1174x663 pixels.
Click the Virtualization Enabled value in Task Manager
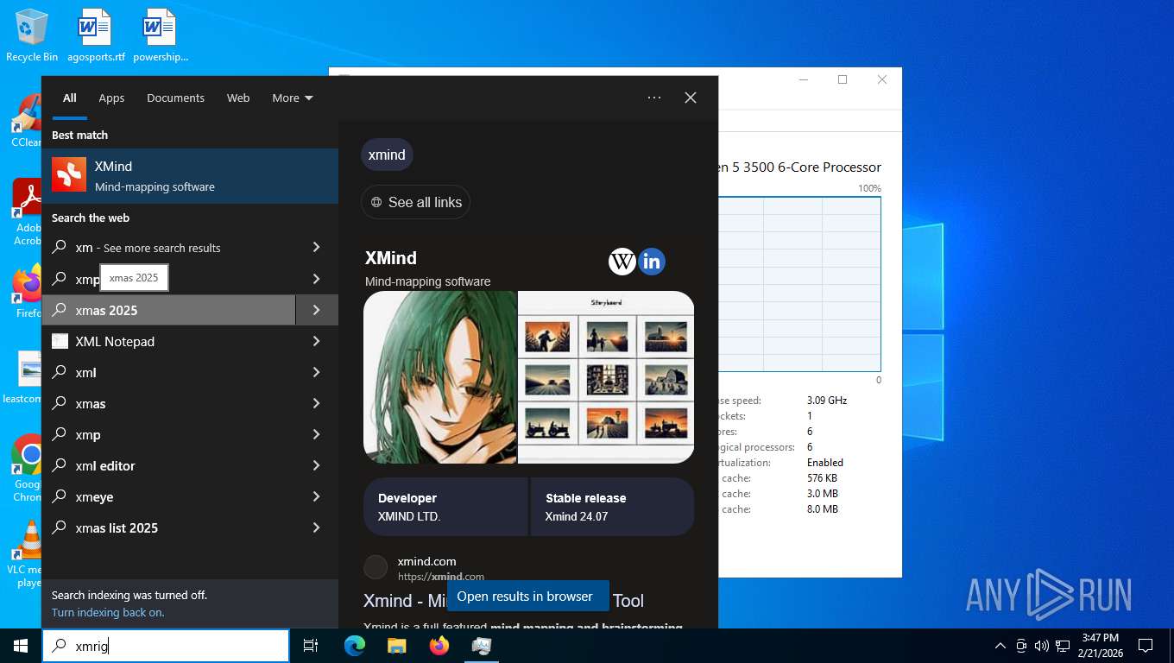[x=825, y=463]
